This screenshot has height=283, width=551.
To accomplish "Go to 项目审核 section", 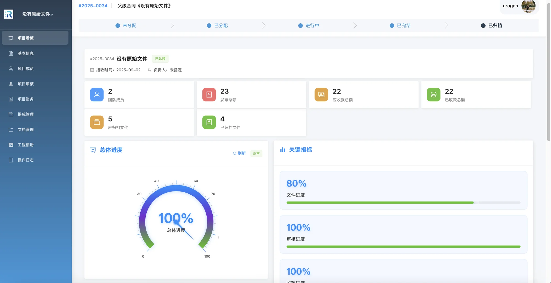I will [x=26, y=84].
